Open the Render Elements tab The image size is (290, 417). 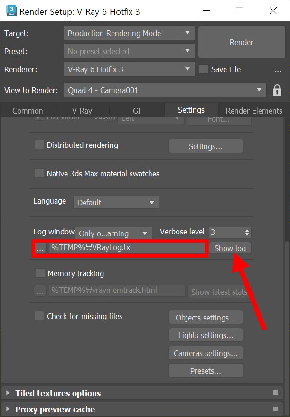[254, 111]
